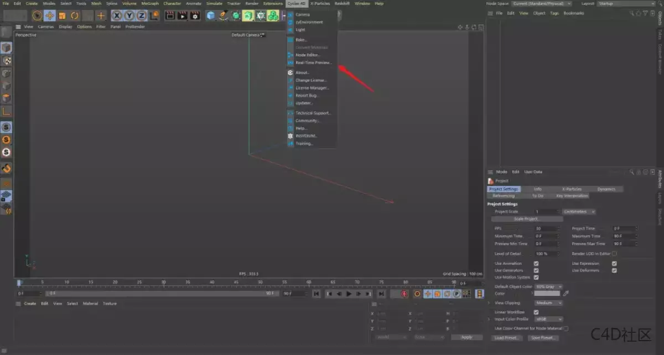Screen dimensions: 664x355
Task: Open the View Clipping quality dropdown
Action: [548, 302]
